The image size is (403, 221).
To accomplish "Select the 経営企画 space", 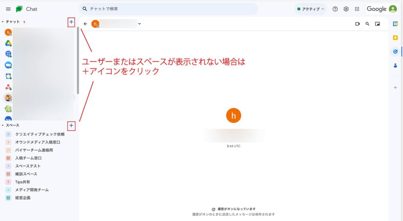I will 24,198.
